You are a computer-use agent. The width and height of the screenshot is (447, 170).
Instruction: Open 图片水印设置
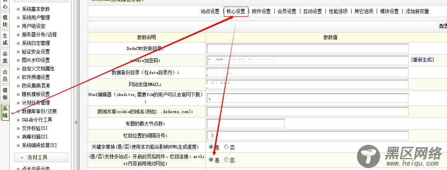pyautogui.click(x=36, y=60)
